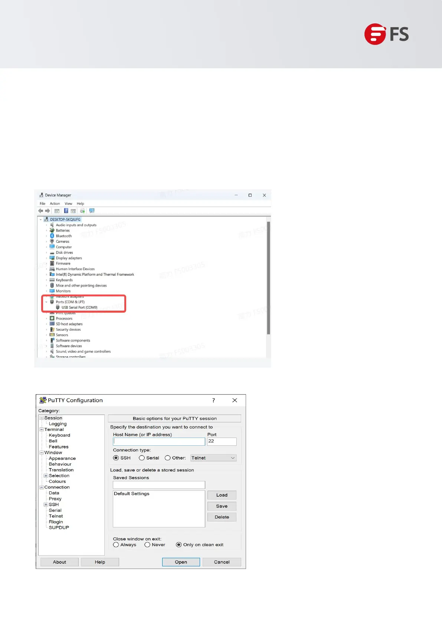Click the FS logo at top right
442x625 pixels.
tap(386, 34)
